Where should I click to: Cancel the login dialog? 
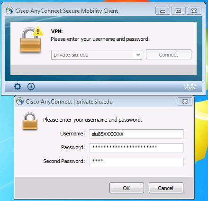[166, 188]
